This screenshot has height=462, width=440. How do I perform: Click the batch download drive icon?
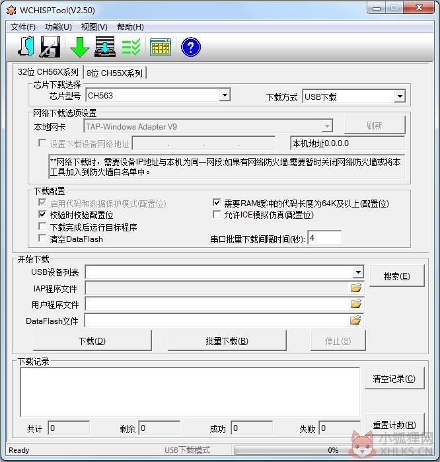(x=105, y=46)
